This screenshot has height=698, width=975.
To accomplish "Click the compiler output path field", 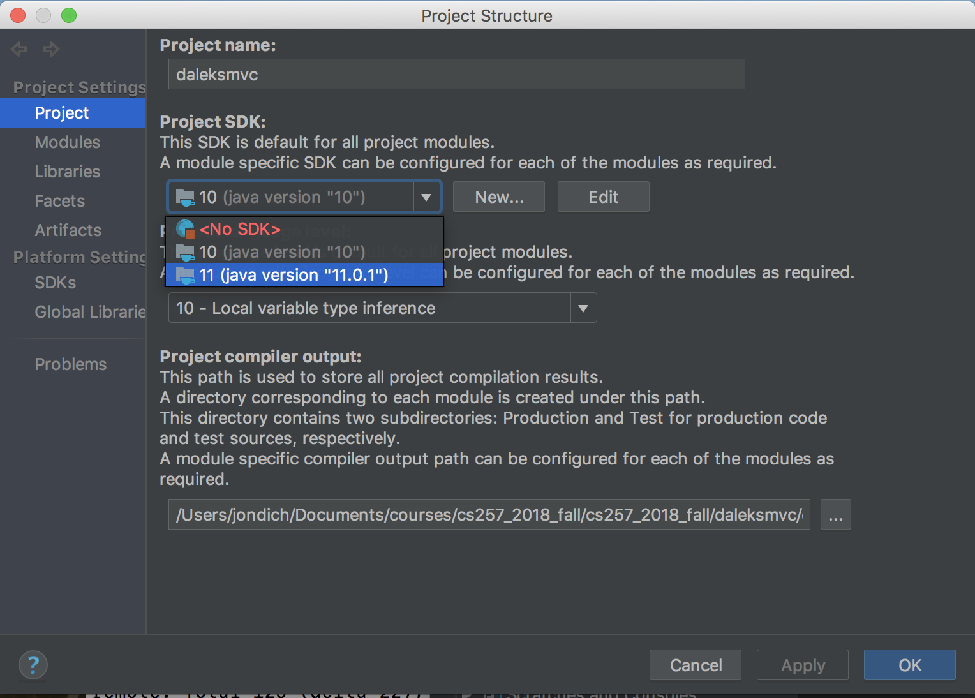I will pyautogui.click(x=489, y=515).
